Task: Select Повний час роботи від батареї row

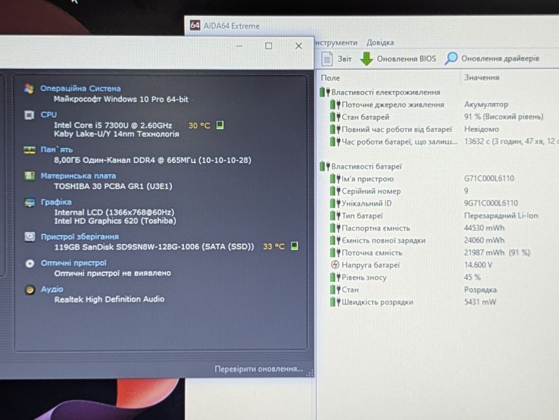Action: tap(437, 129)
